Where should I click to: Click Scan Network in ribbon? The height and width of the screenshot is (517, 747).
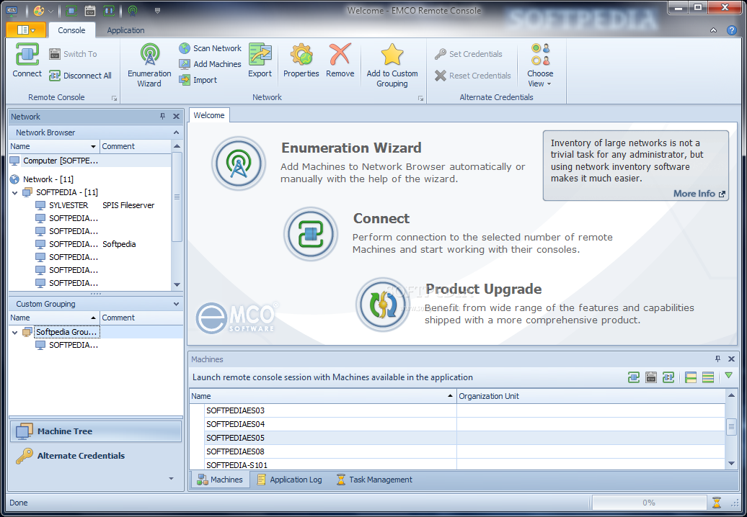click(x=210, y=48)
